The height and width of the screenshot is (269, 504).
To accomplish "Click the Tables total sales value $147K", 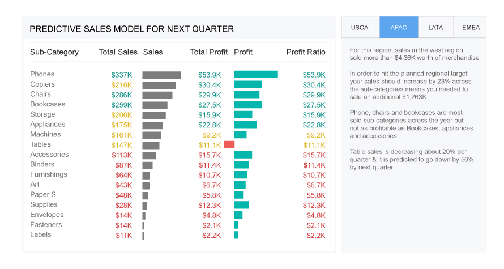I will tap(121, 145).
